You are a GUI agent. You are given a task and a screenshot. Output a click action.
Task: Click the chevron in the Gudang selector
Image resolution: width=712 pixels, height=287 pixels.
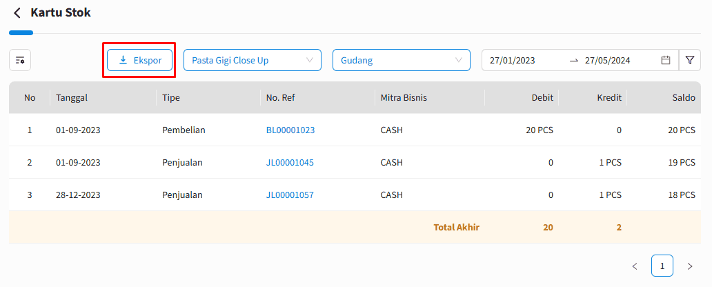point(459,60)
